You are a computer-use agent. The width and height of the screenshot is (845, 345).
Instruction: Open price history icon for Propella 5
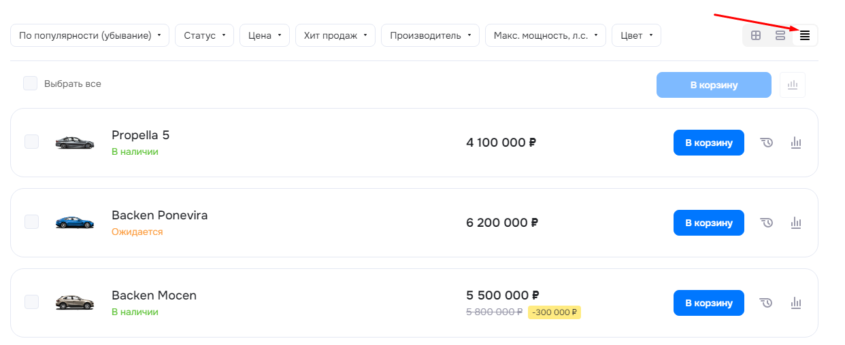[767, 143]
